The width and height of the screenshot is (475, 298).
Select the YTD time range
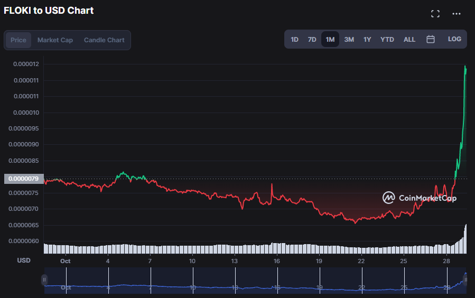tap(387, 40)
